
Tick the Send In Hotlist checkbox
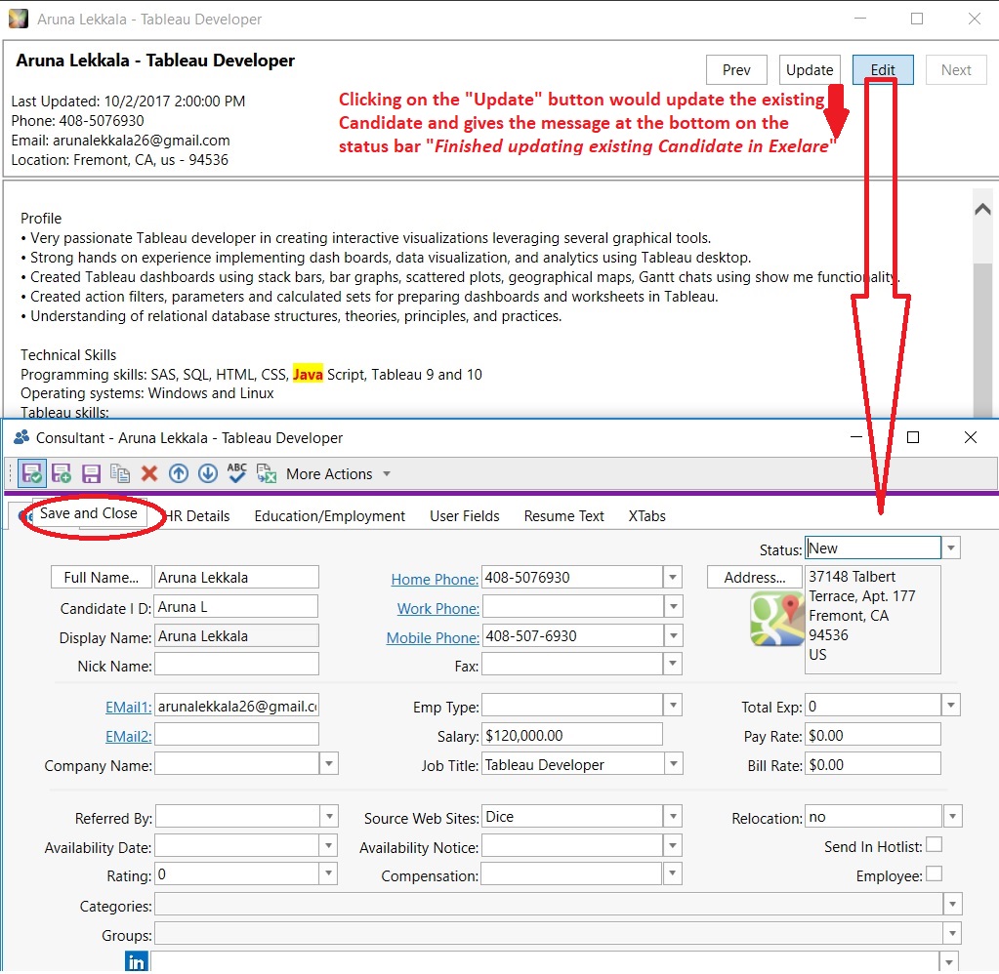(934, 845)
